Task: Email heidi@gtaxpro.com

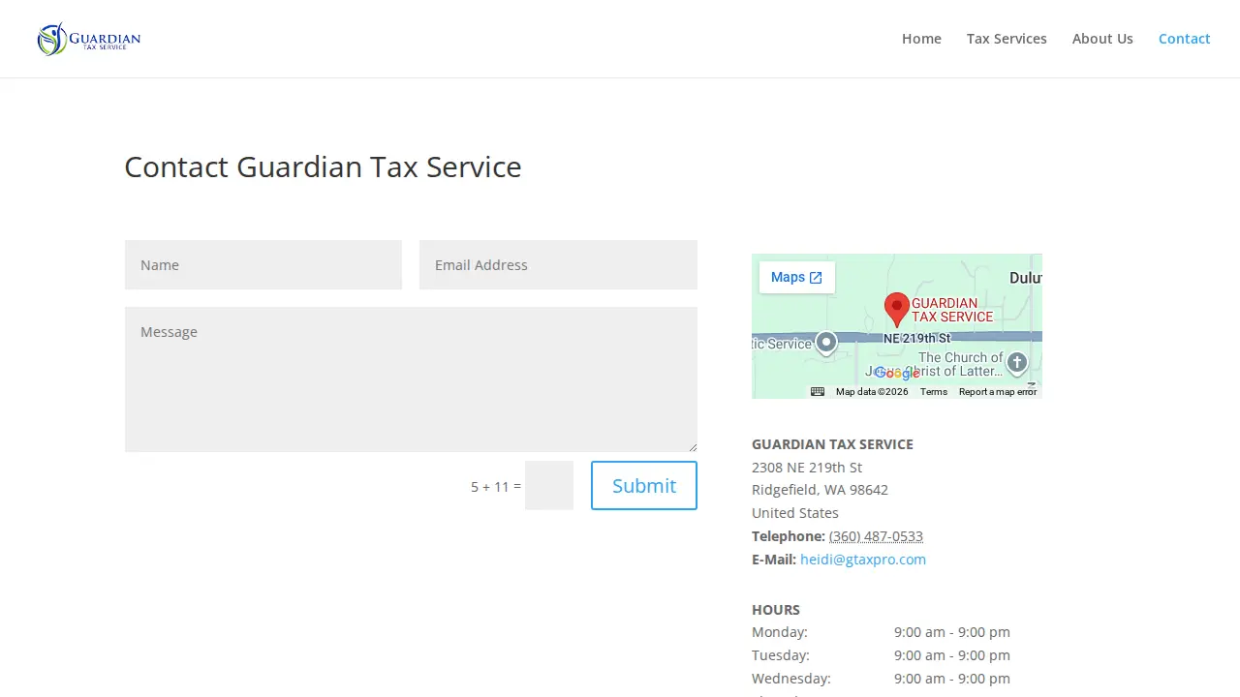Action: pos(863,560)
